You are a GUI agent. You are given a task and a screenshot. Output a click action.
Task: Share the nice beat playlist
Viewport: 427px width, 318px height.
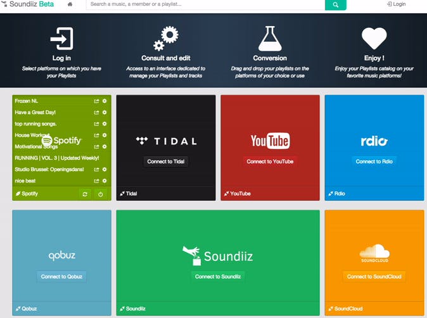coord(96,181)
